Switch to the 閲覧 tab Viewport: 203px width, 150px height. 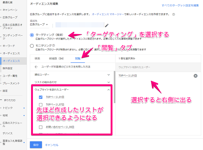click(78, 58)
